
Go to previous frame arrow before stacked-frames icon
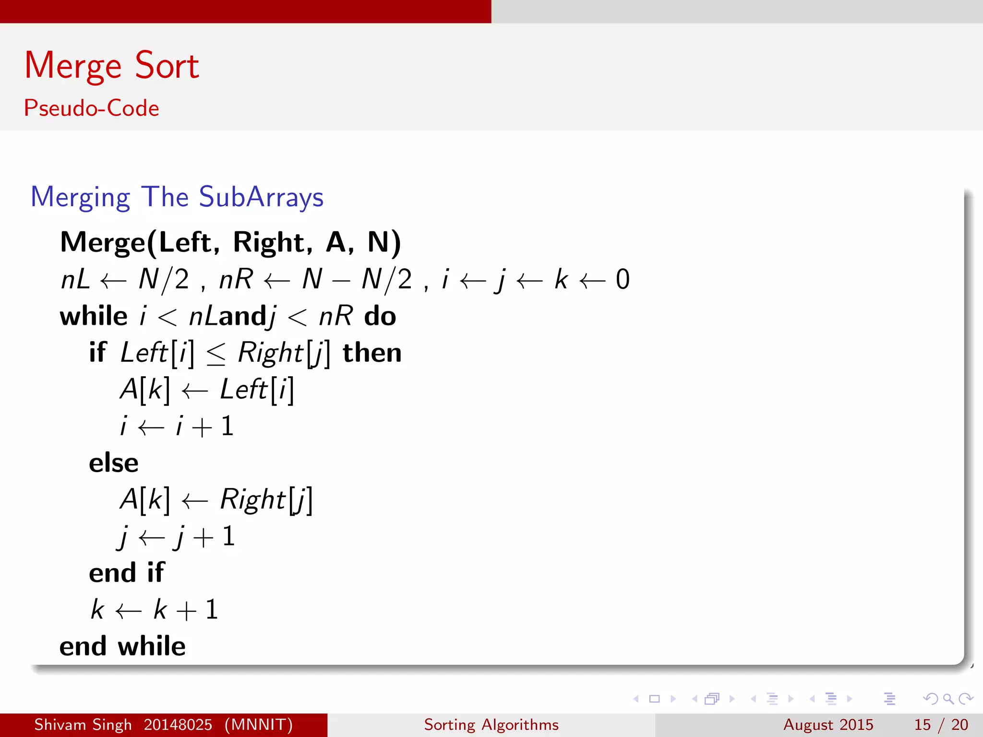pos(694,699)
